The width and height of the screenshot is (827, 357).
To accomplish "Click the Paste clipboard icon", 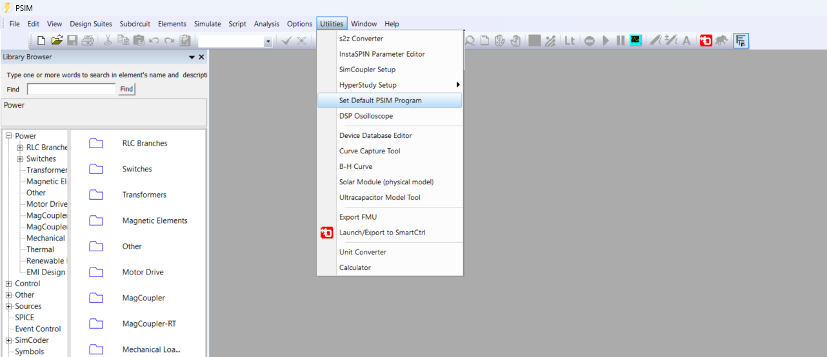I will [x=139, y=41].
